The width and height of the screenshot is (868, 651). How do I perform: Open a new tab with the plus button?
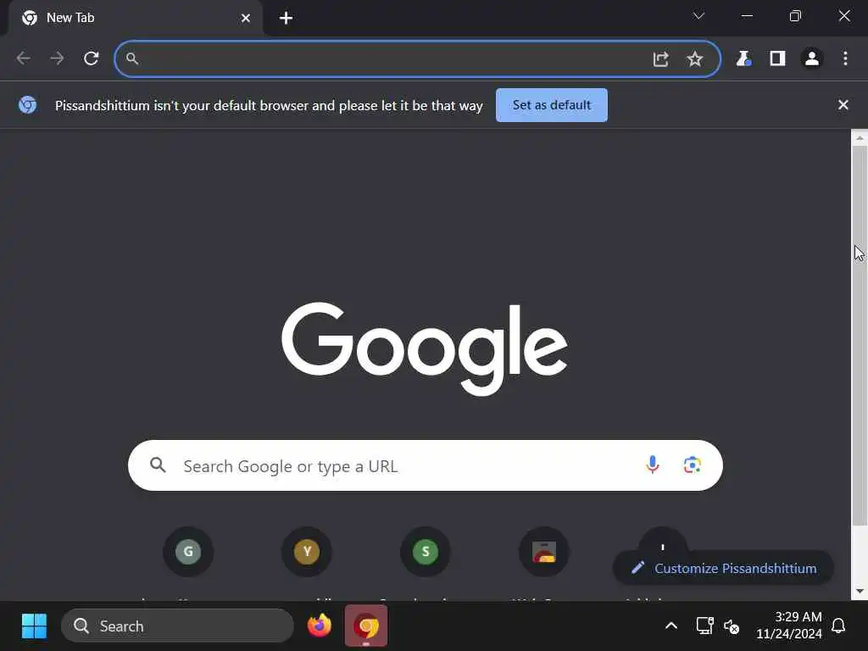(286, 19)
